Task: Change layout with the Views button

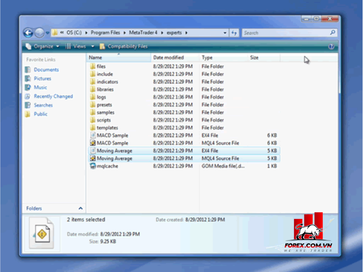Action: point(76,47)
